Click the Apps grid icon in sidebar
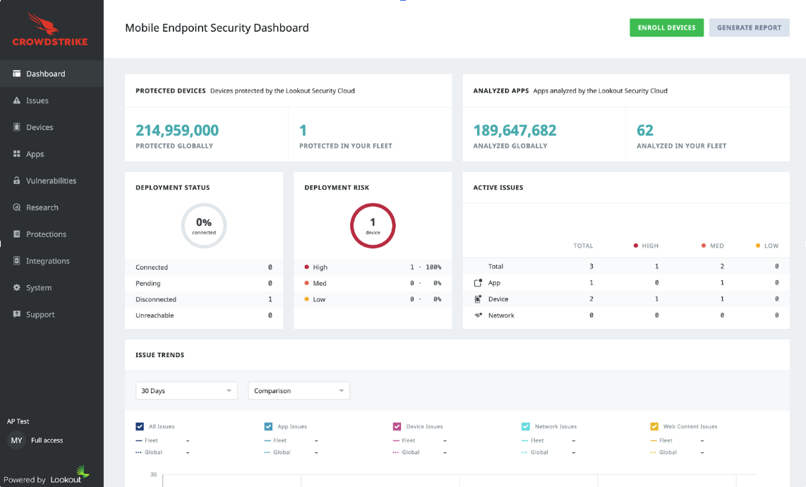The height and width of the screenshot is (487, 806). pyautogui.click(x=17, y=154)
